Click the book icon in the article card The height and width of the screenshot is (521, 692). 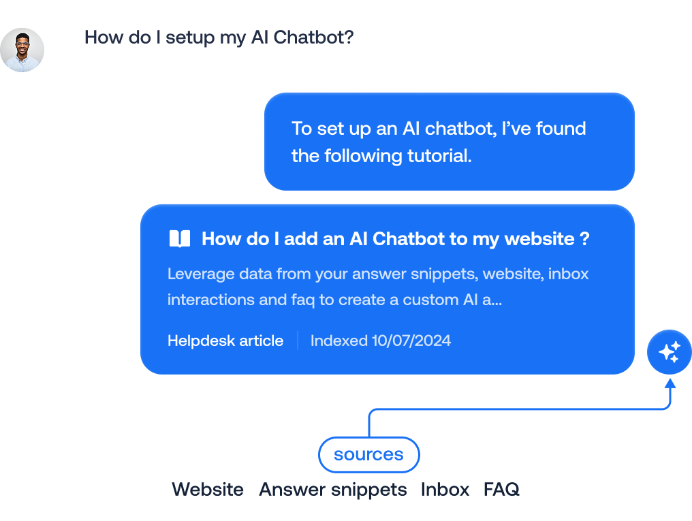(180, 239)
